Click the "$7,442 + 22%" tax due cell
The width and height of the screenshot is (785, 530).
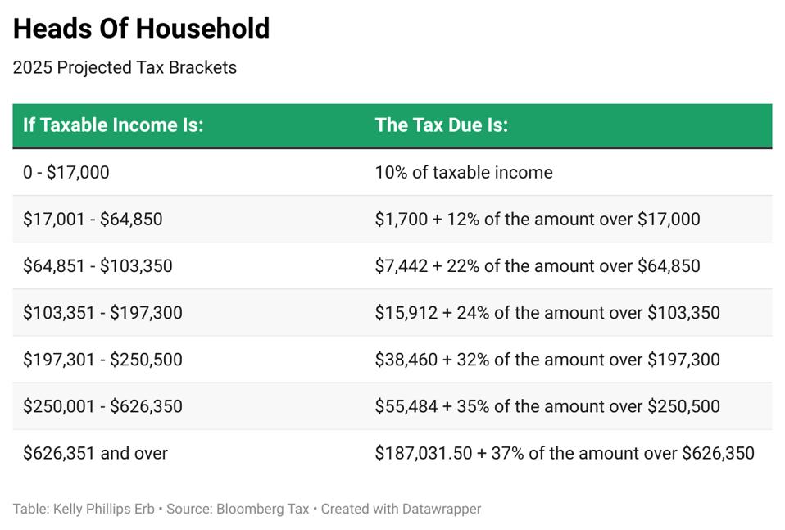[538, 265]
